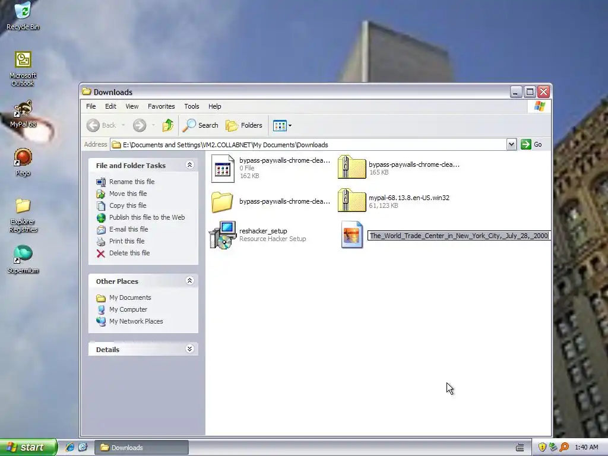
Task: Click inside the World_Trade_Center filename edit box
Action: point(459,235)
